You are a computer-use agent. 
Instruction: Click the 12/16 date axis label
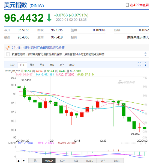point(77,141)
